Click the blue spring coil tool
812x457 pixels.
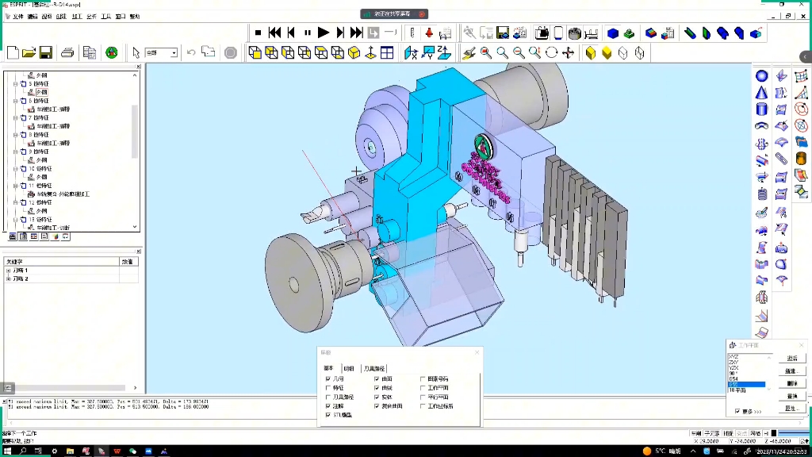click(x=761, y=194)
